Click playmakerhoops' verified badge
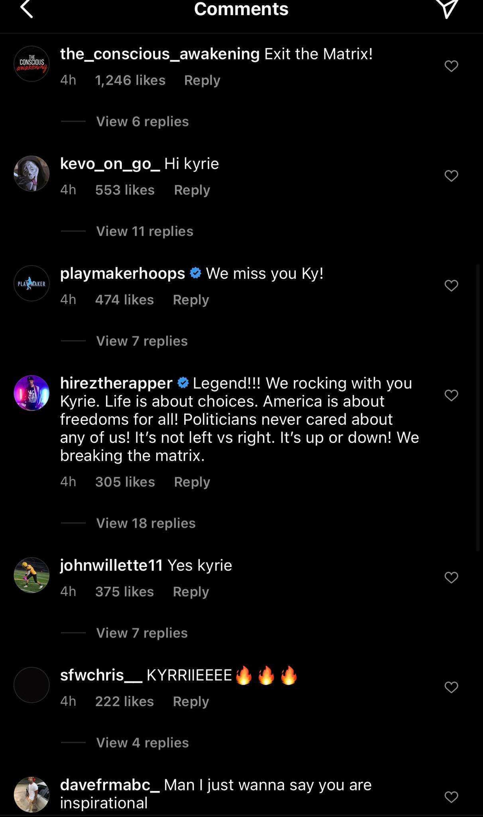 click(195, 273)
